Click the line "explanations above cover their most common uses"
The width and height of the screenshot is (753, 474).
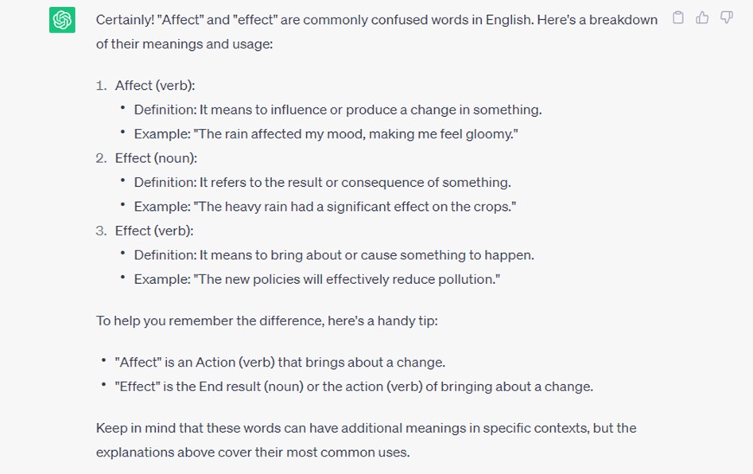(252, 452)
